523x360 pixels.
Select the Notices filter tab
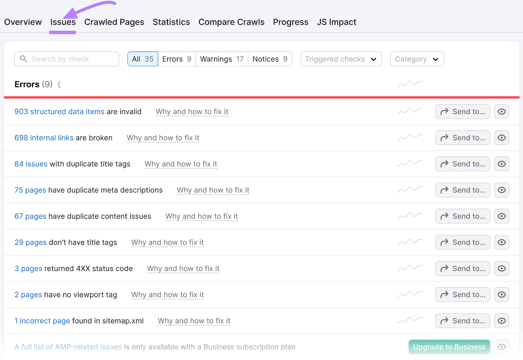pyautogui.click(x=270, y=59)
